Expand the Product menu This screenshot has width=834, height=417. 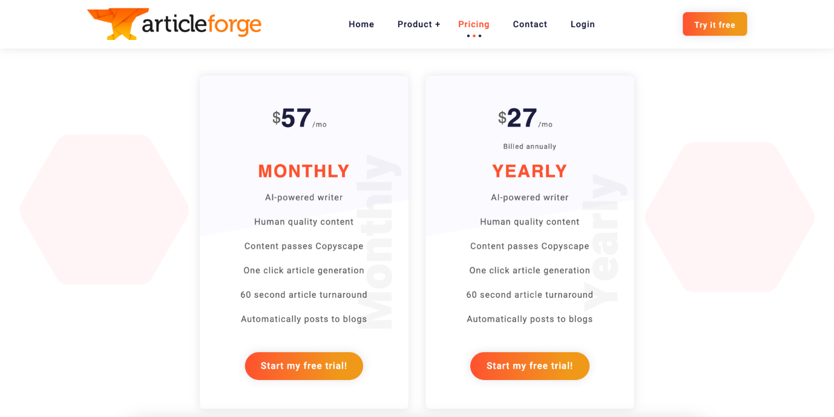coord(418,24)
